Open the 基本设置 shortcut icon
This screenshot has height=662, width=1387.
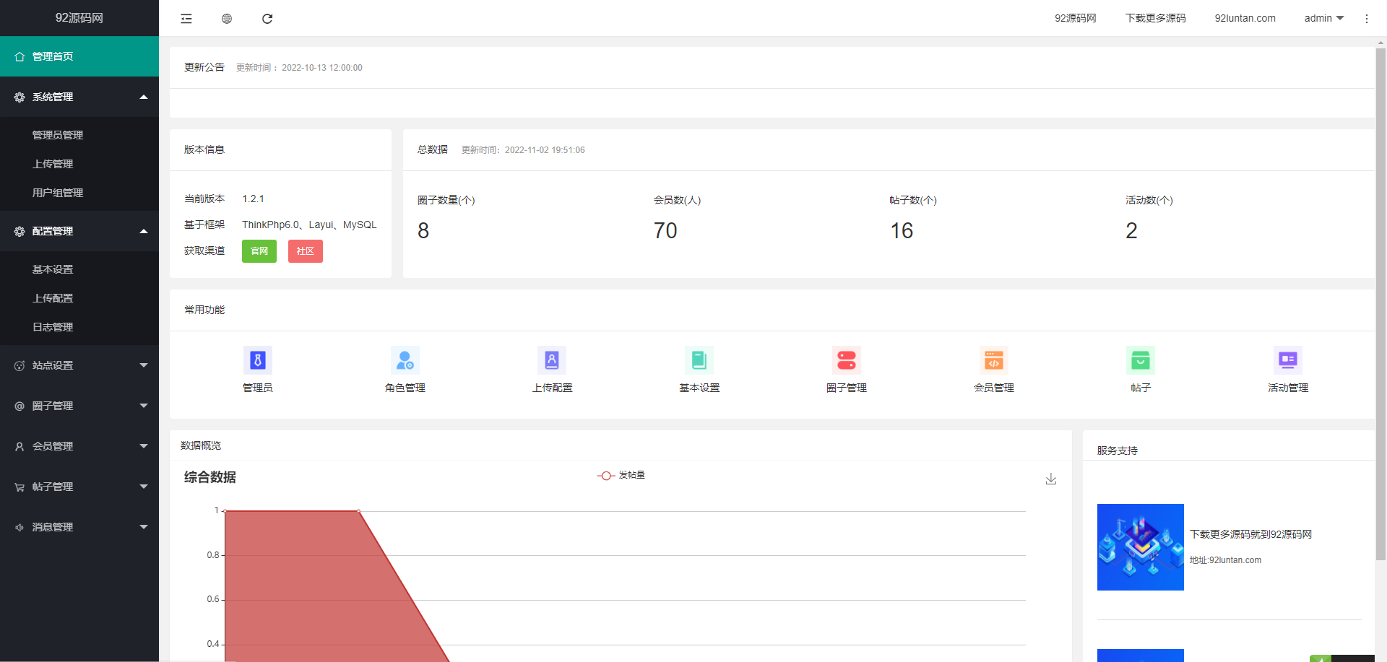(x=699, y=360)
